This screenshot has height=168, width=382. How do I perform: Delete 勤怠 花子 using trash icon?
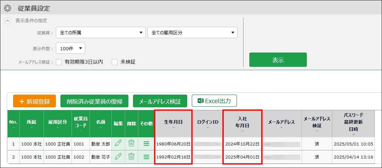tap(132, 156)
